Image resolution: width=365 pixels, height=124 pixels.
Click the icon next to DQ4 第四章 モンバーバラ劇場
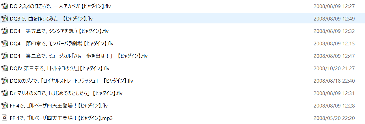(x=4, y=43)
